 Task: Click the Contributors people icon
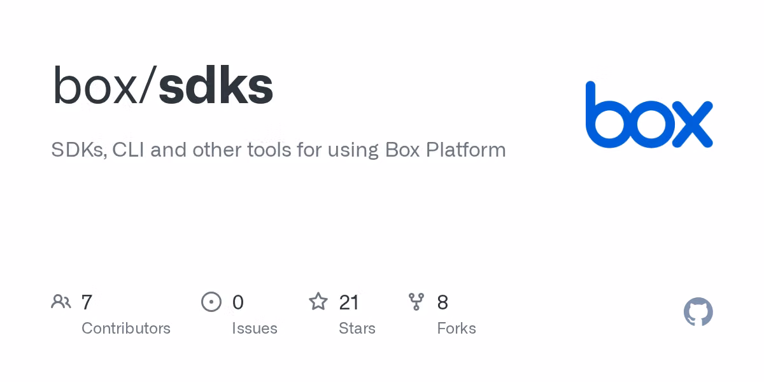60,302
